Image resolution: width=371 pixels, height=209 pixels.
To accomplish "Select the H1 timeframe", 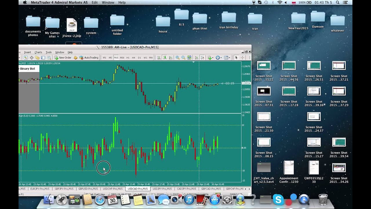I will pos(128,58).
